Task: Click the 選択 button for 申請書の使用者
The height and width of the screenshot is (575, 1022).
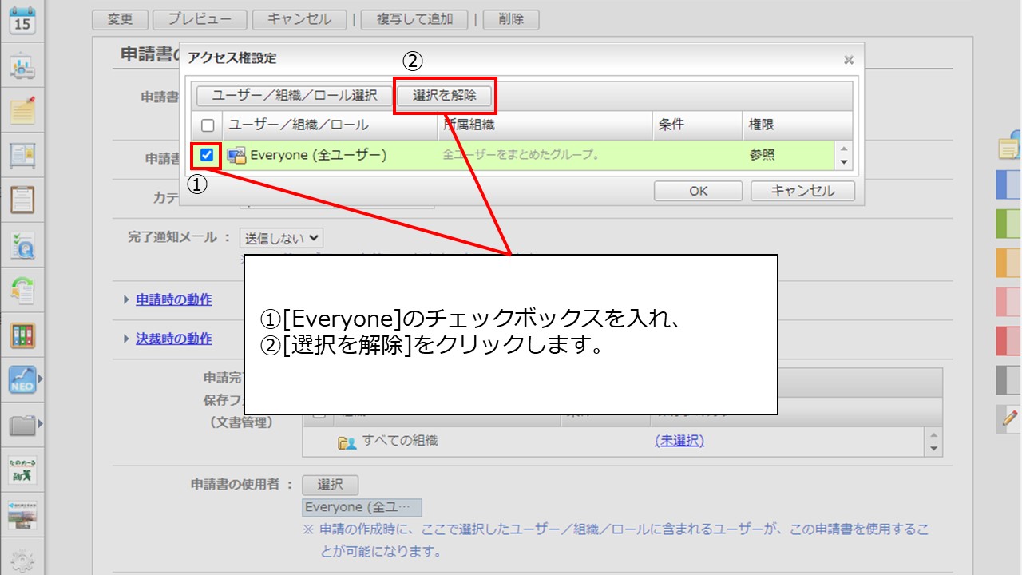Action: (x=330, y=485)
